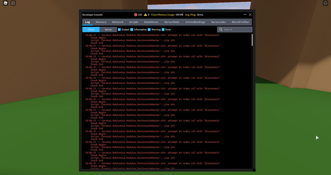Viewport: 331px width, 175px height.
Task: Click the Avg. Ping label
Action: coord(190,15)
